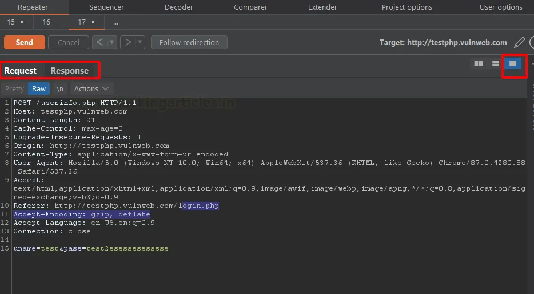
Task: Go back to previous request in history
Action: point(99,42)
